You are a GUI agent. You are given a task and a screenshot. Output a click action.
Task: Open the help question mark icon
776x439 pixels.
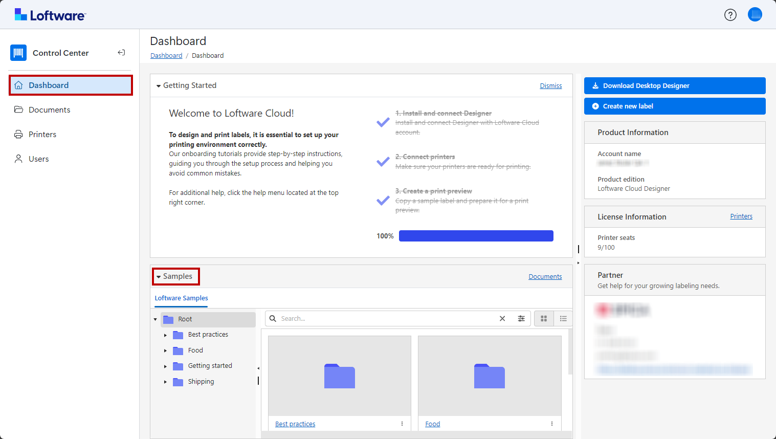click(x=730, y=15)
